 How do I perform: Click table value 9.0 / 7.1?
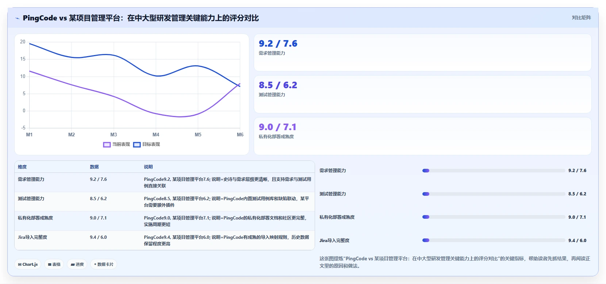98,218
